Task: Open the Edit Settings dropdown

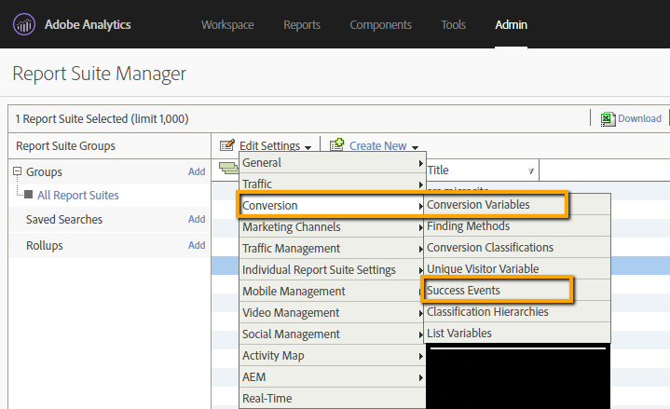Action: [x=275, y=145]
